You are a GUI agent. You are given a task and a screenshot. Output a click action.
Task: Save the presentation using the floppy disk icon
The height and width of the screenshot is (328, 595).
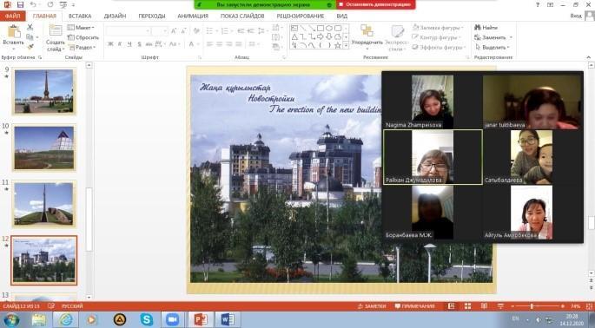20,4
